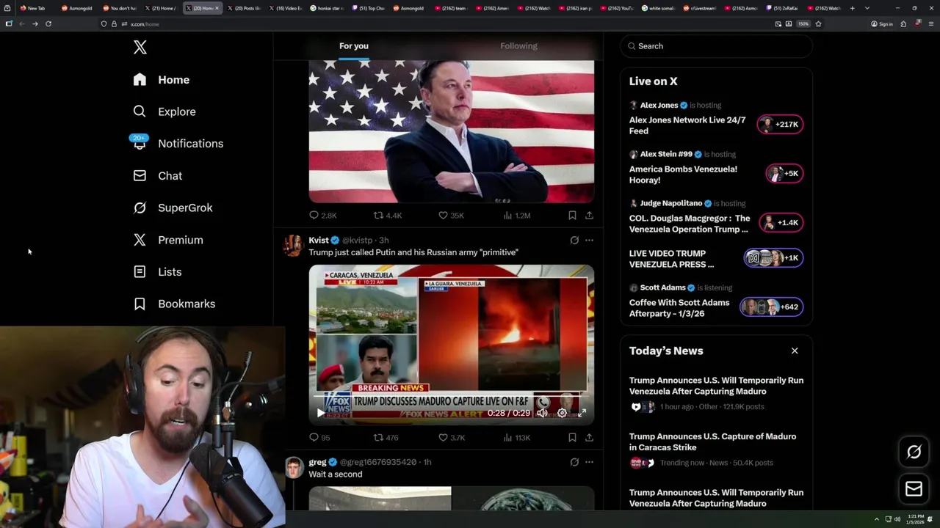Switch to the white somali browser tab
940x528 pixels.
(x=660, y=8)
